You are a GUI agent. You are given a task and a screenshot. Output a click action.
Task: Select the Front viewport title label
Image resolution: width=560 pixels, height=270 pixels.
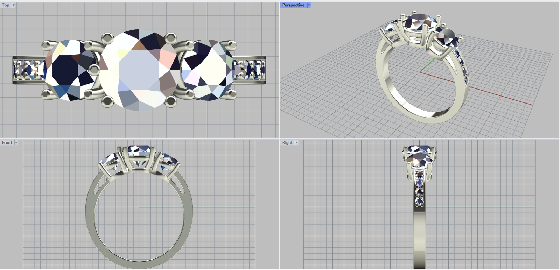(7, 143)
